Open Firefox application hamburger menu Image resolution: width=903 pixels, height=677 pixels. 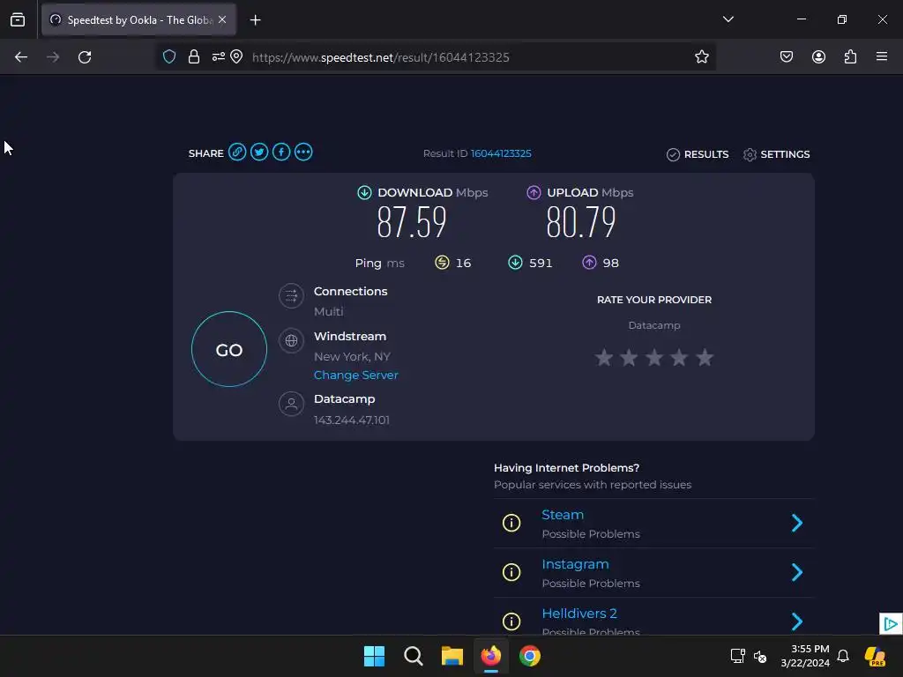(x=882, y=56)
